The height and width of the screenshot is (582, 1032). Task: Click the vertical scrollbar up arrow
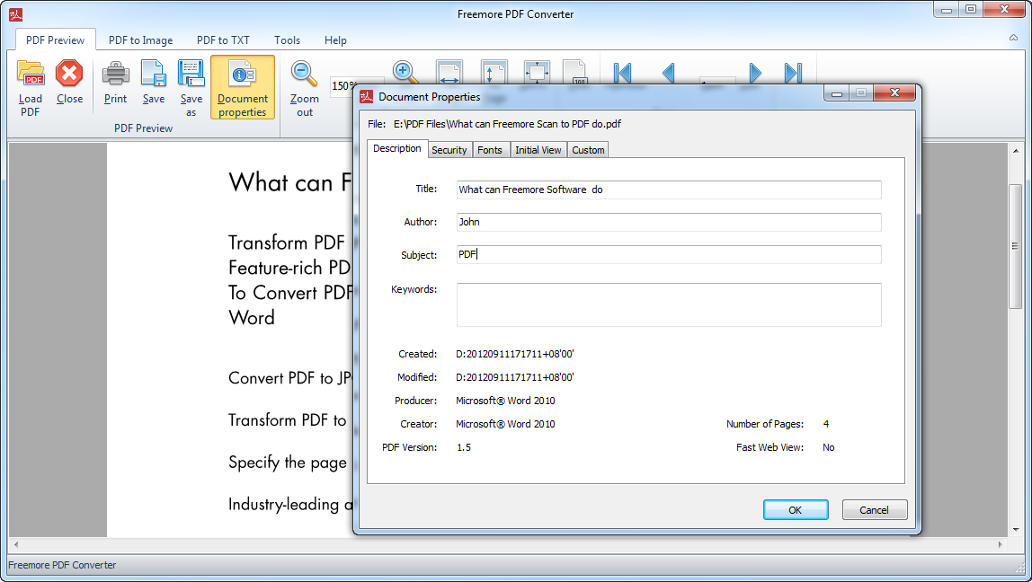point(1016,151)
